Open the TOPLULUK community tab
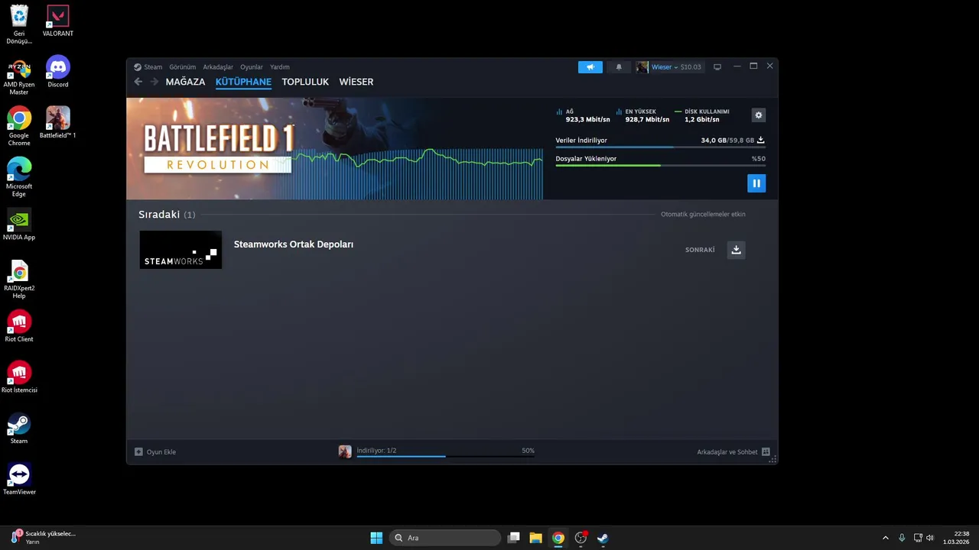Viewport: 979px width, 550px height. click(x=305, y=82)
